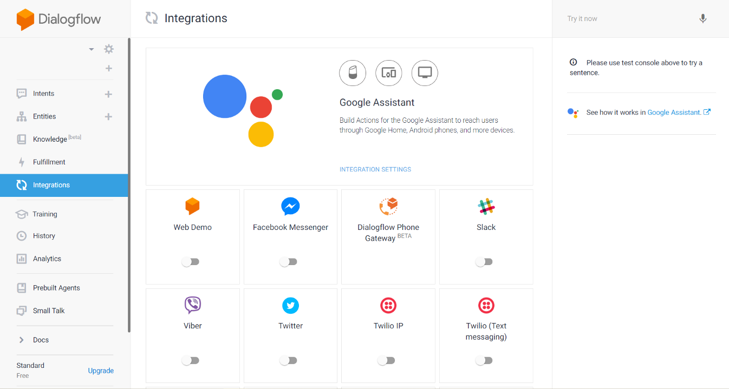Toggle the Twitter integration on
The image size is (729, 389).
288,360
